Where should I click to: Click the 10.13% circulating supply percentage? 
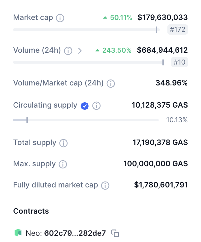coord(177,120)
